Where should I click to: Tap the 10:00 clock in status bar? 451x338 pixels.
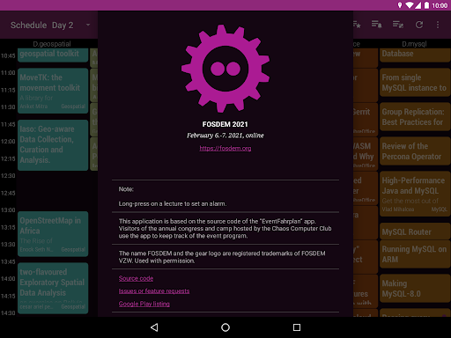440,5
